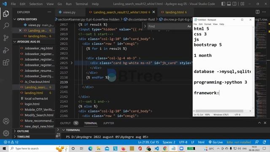
Task: Switch to the landing.html editor tab
Action: click(174, 12)
